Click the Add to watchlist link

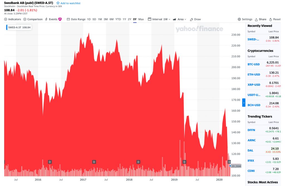click(x=70, y=3)
